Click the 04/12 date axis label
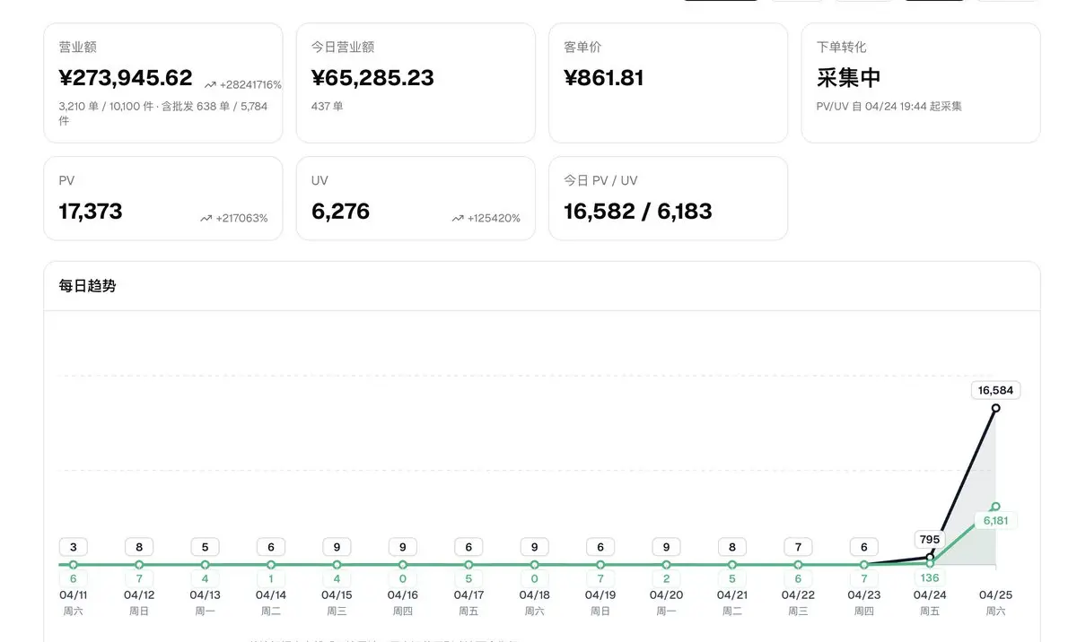The width and height of the screenshot is (1077, 642). pyautogui.click(x=139, y=595)
